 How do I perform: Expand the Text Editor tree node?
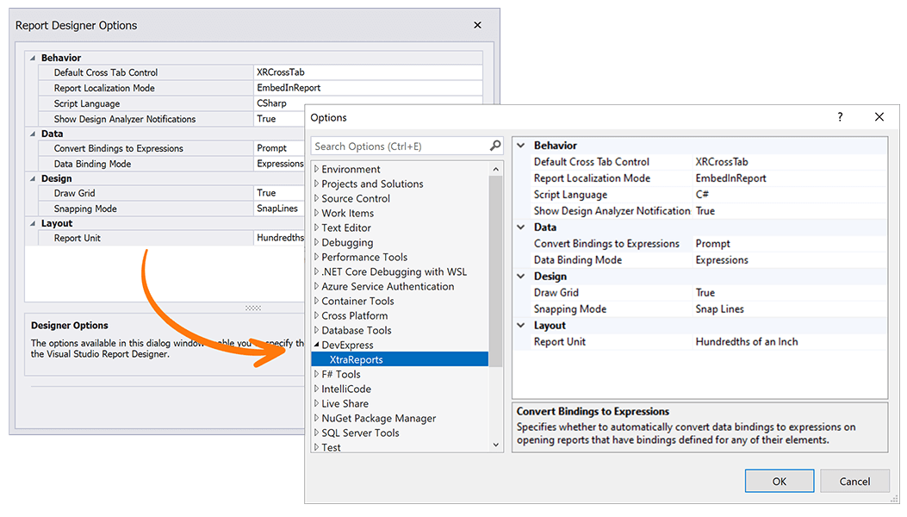pos(315,227)
